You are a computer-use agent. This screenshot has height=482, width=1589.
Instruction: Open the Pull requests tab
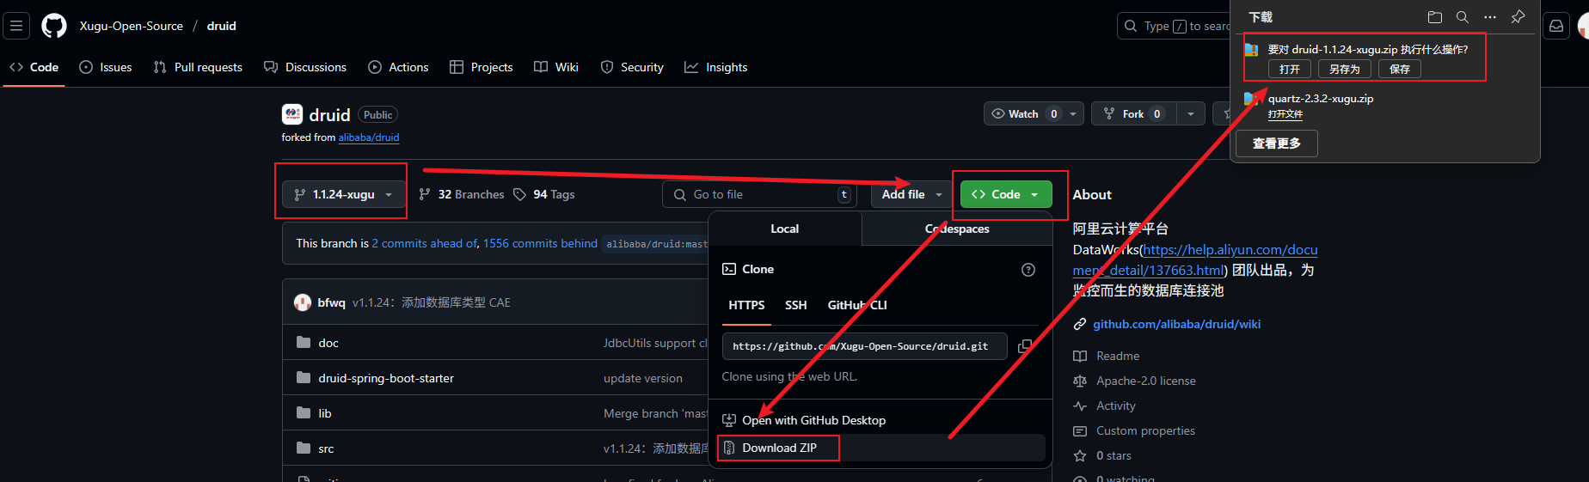[x=198, y=67]
